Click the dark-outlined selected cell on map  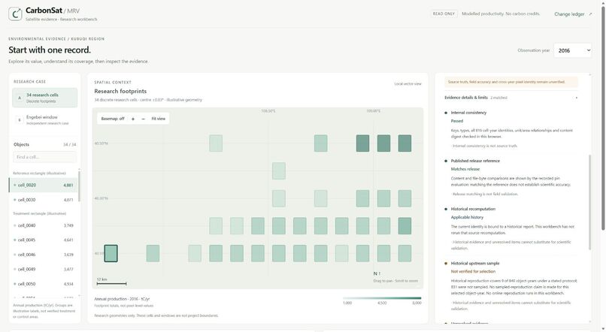click(x=111, y=253)
